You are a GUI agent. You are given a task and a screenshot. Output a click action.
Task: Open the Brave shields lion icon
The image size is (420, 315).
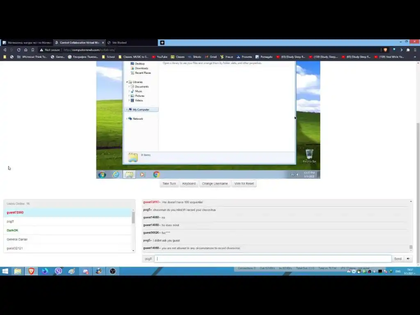tap(386, 50)
